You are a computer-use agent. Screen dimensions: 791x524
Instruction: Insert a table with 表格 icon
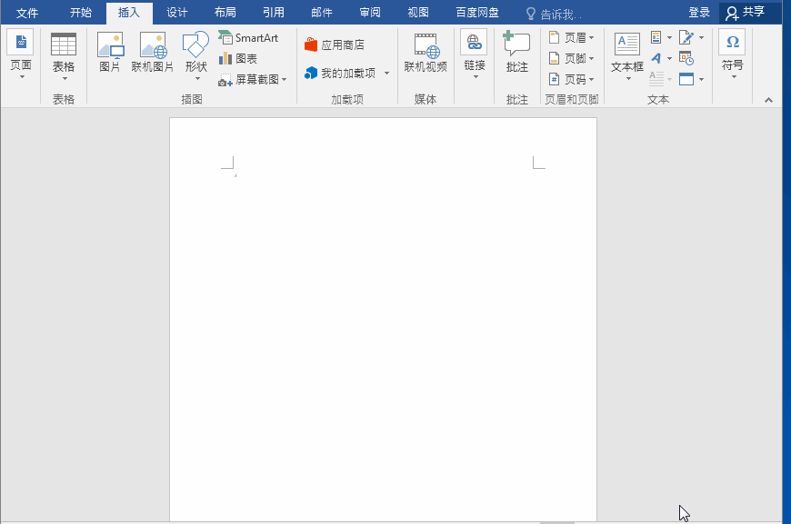tap(64, 56)
